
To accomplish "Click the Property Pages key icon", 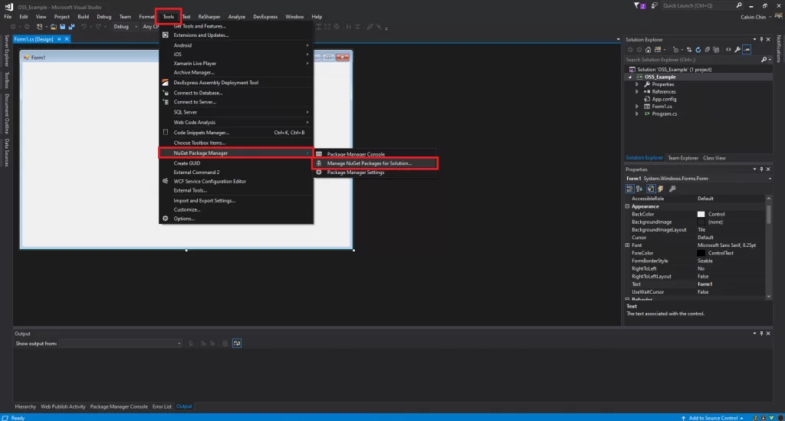I will [x=672, y=189].
